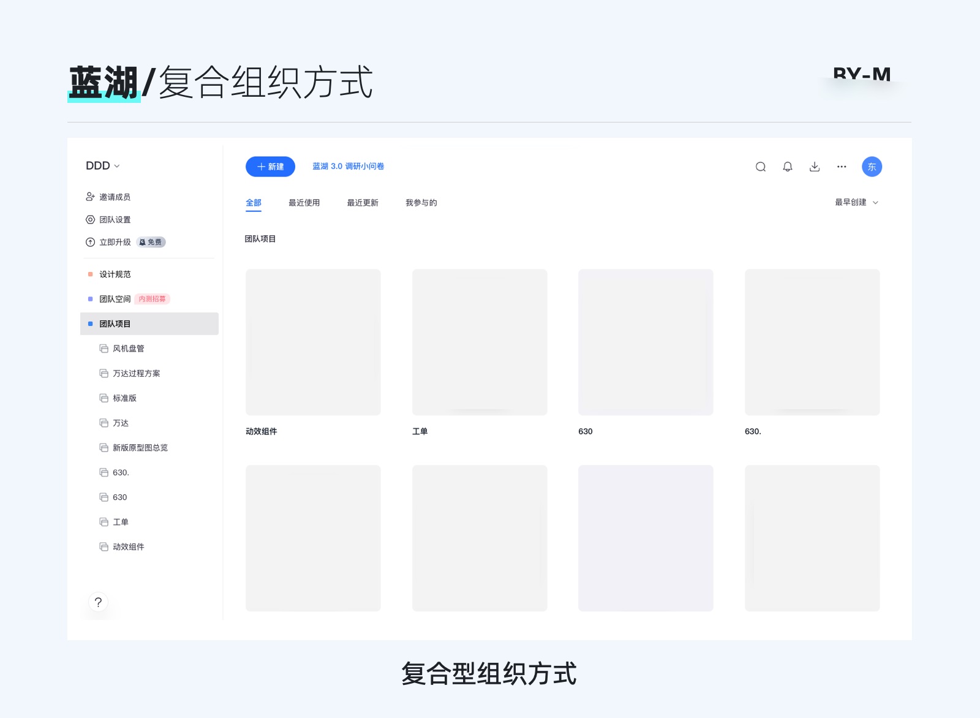Switch to the 最近使用 tab
980x718 pixels.
[x=304, y=203]
